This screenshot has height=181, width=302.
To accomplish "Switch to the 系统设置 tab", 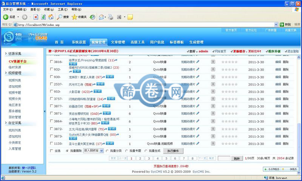I will (x=79, y=42).
